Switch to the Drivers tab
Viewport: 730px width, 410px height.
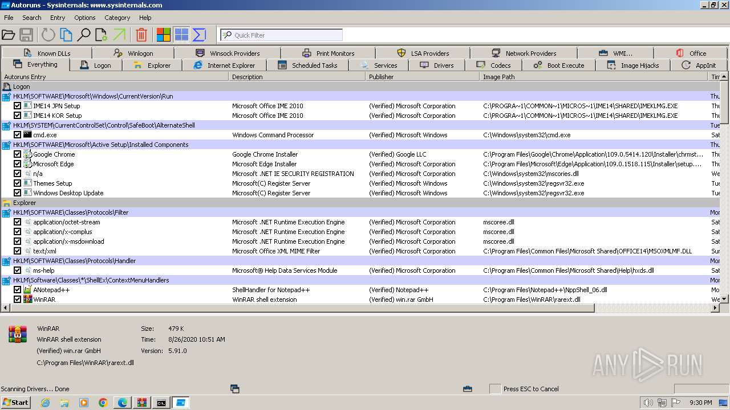point(437,65)
